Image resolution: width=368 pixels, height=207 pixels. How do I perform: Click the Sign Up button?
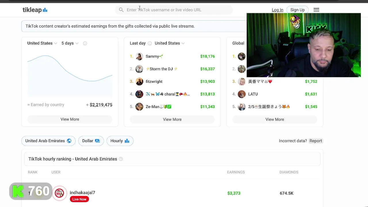297,10
